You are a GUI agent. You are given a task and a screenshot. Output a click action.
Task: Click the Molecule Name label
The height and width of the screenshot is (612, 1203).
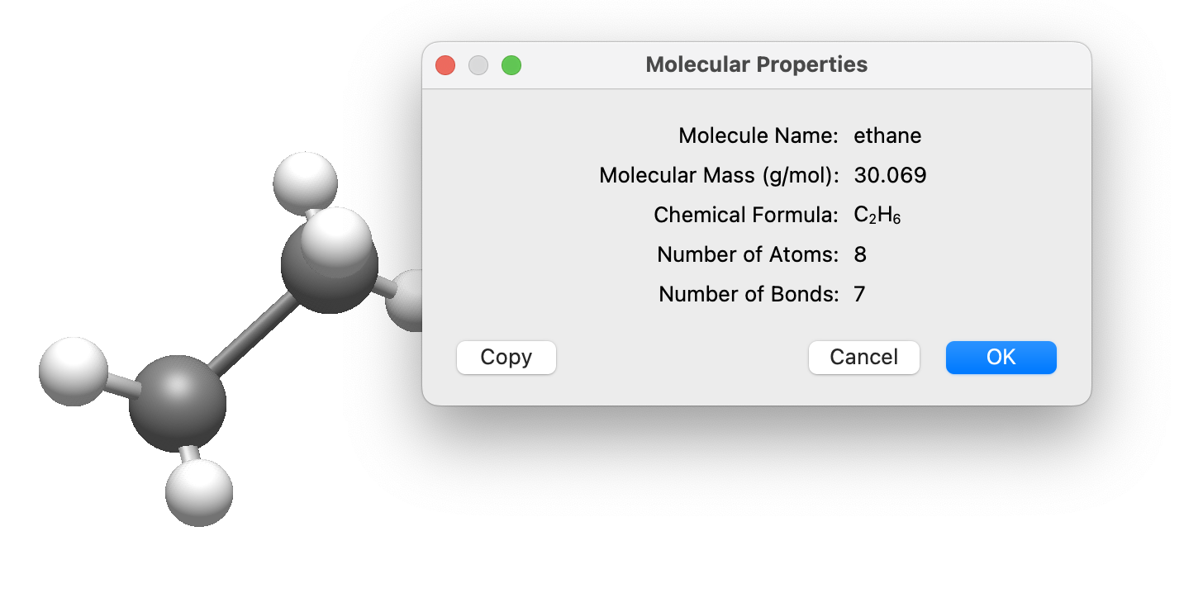[x=758, y=135]
